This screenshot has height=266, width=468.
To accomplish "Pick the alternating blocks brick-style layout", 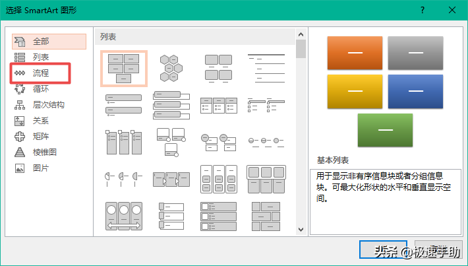I will 266,216.
